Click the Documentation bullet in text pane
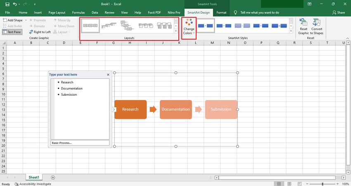The image size is (351, 186). point(71,89)
